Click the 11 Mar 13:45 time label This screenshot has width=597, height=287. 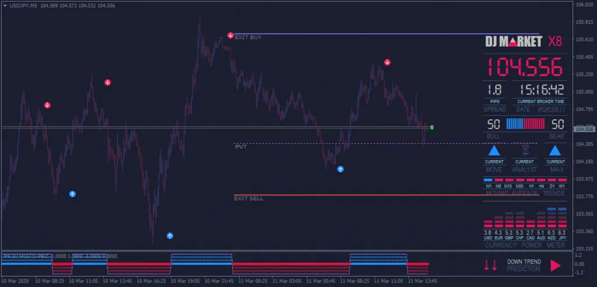pos(422,281)
